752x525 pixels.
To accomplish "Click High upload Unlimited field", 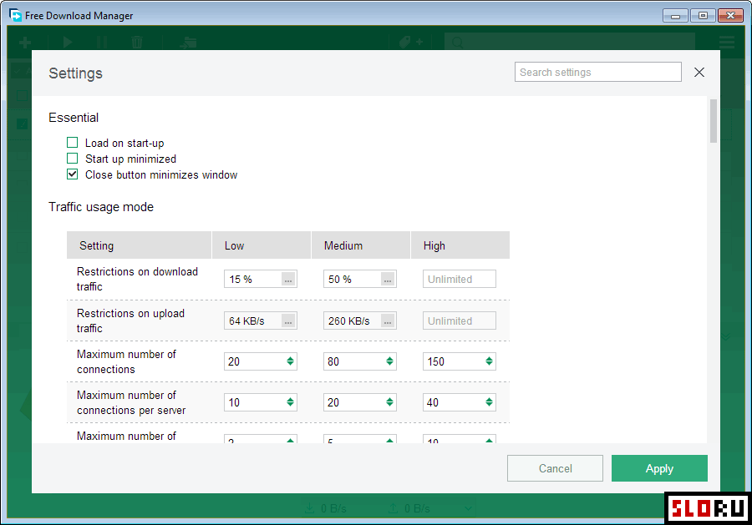I will coord(459,321).
